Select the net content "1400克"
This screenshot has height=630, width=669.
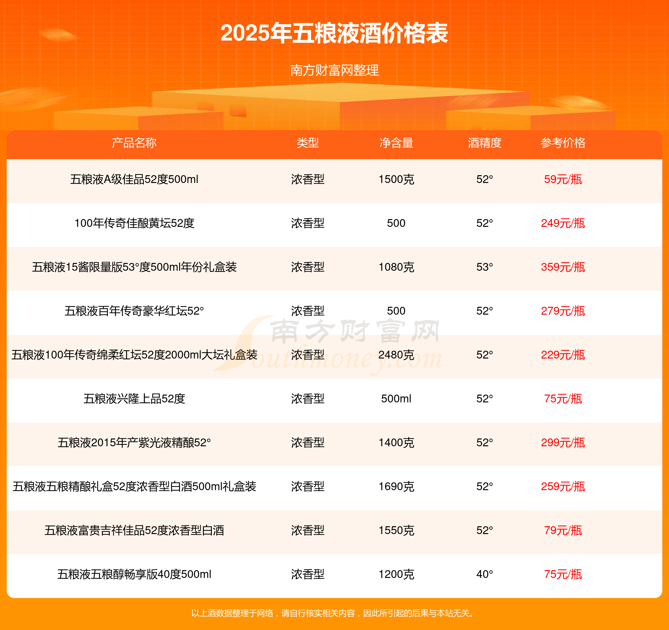(396, 443)
